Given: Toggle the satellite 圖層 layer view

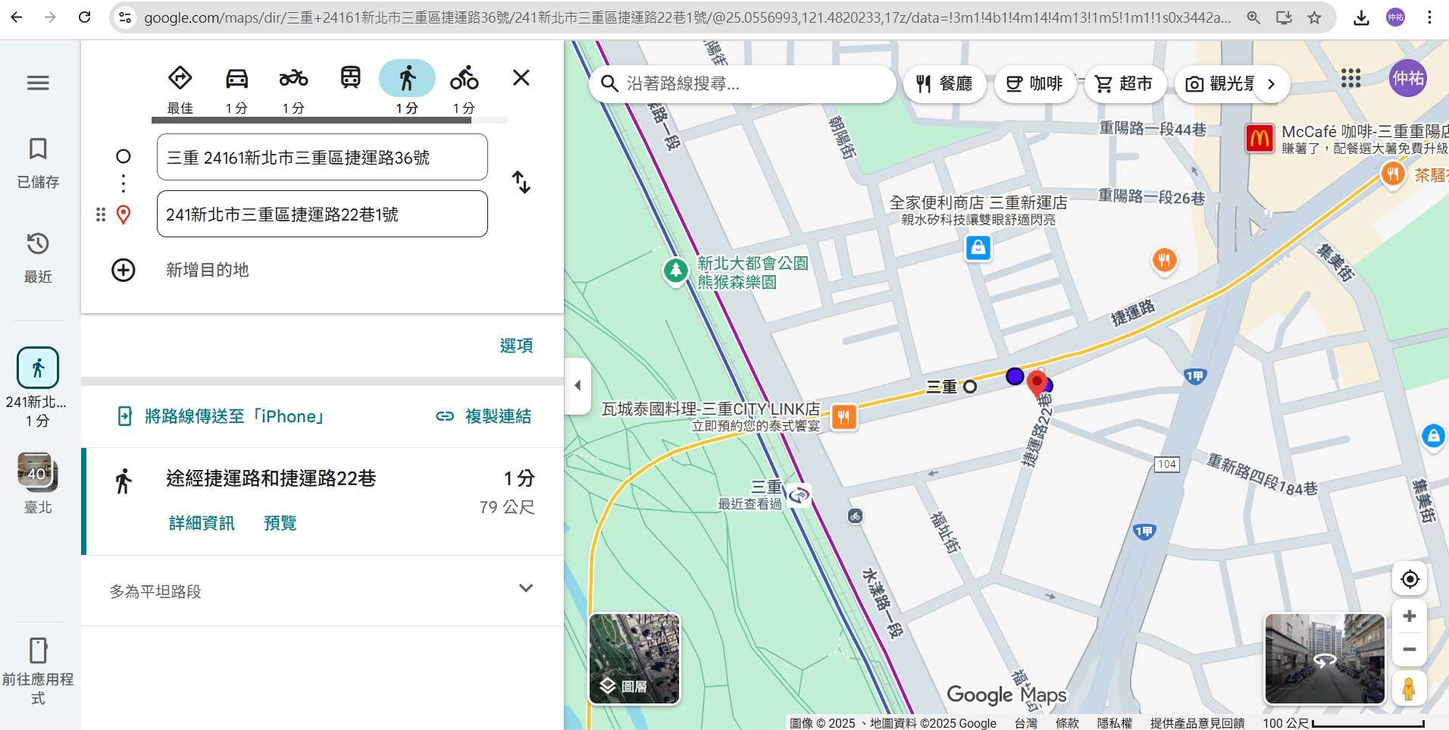Looking at the screenshot, I should (634, 659).
